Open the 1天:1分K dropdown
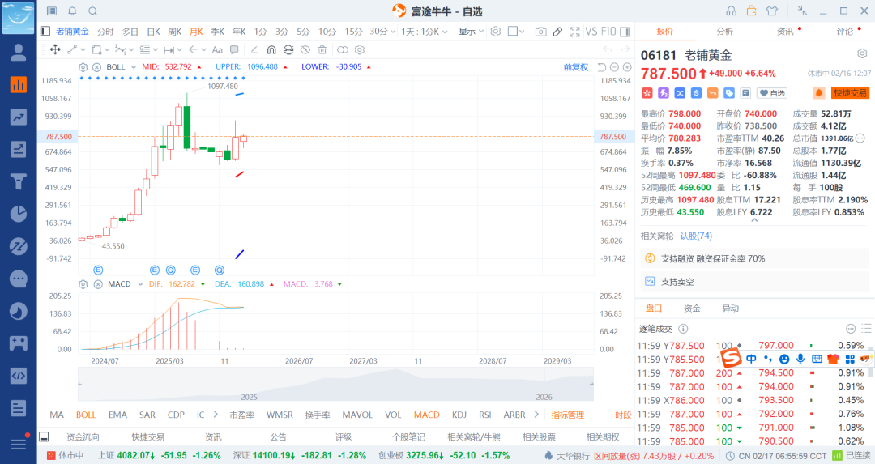The image size is (875, 464). coord(425,32)
